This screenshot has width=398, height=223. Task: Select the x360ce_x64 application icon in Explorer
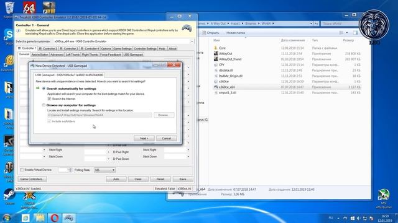point(216,87)
